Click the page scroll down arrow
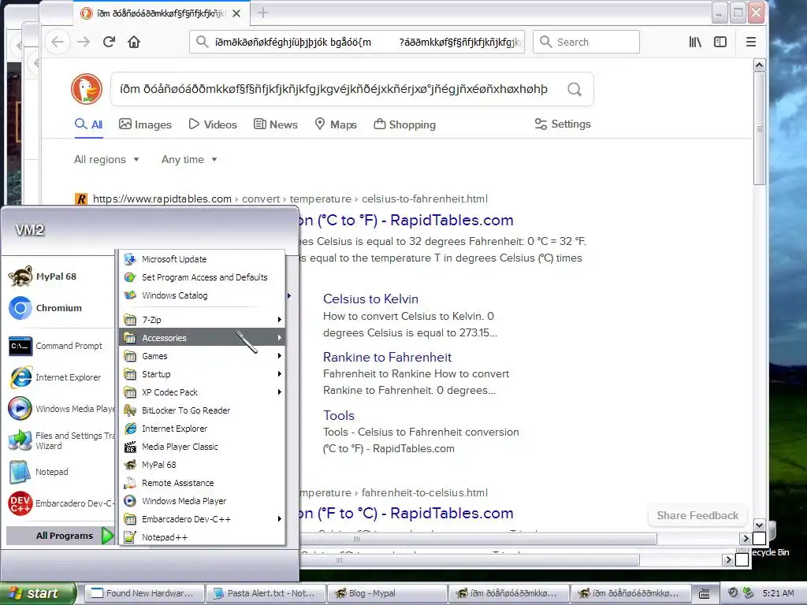 pyautogui.click(x=759, y=525)
